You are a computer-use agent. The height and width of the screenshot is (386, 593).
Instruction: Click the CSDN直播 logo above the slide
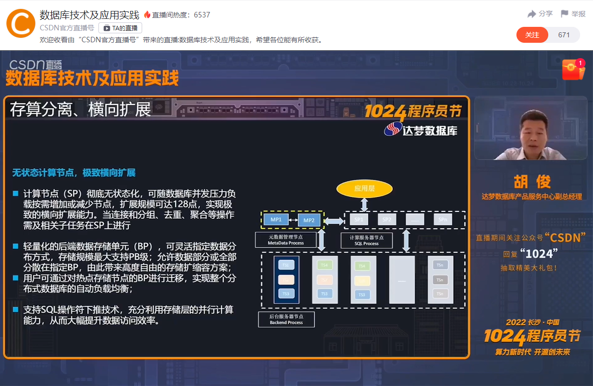click(36, 65)
